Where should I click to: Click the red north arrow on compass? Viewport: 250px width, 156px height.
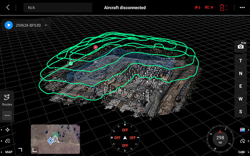coord(220,132)
